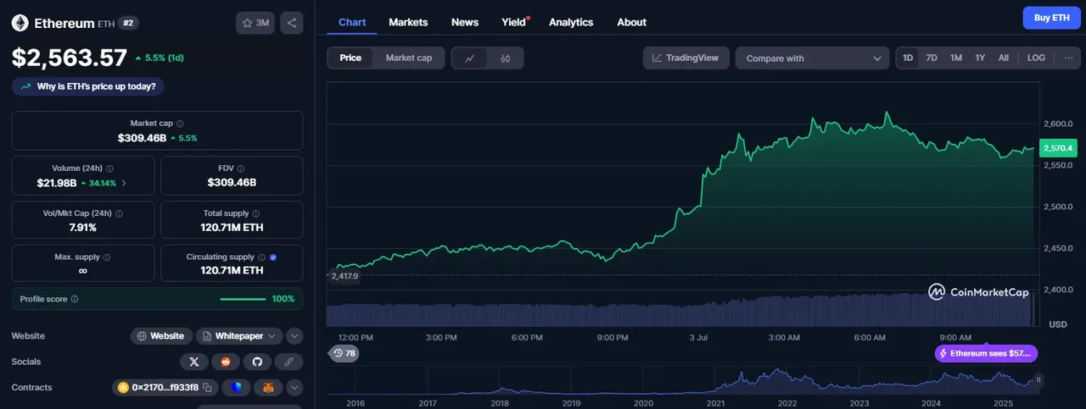Click the blue shield icon in Contracts

tap(237, 388)
